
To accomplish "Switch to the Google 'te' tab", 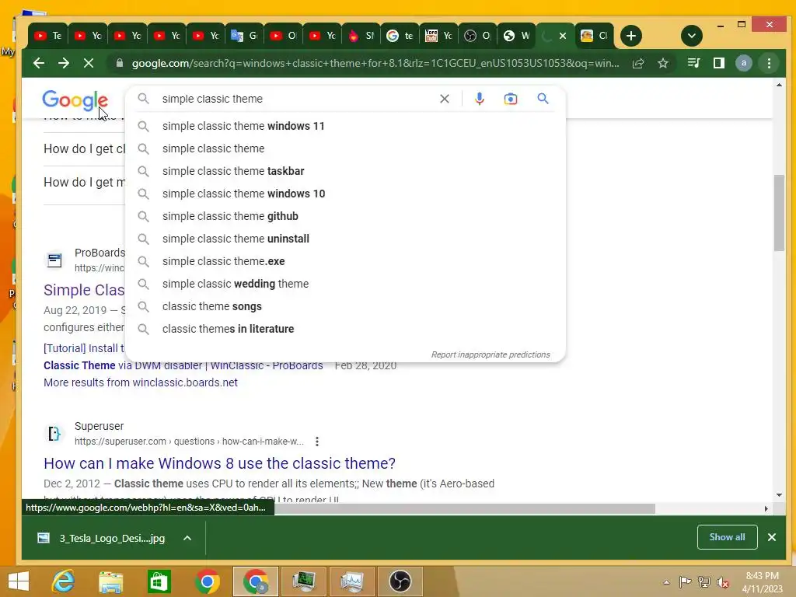I will click(400, 36).
